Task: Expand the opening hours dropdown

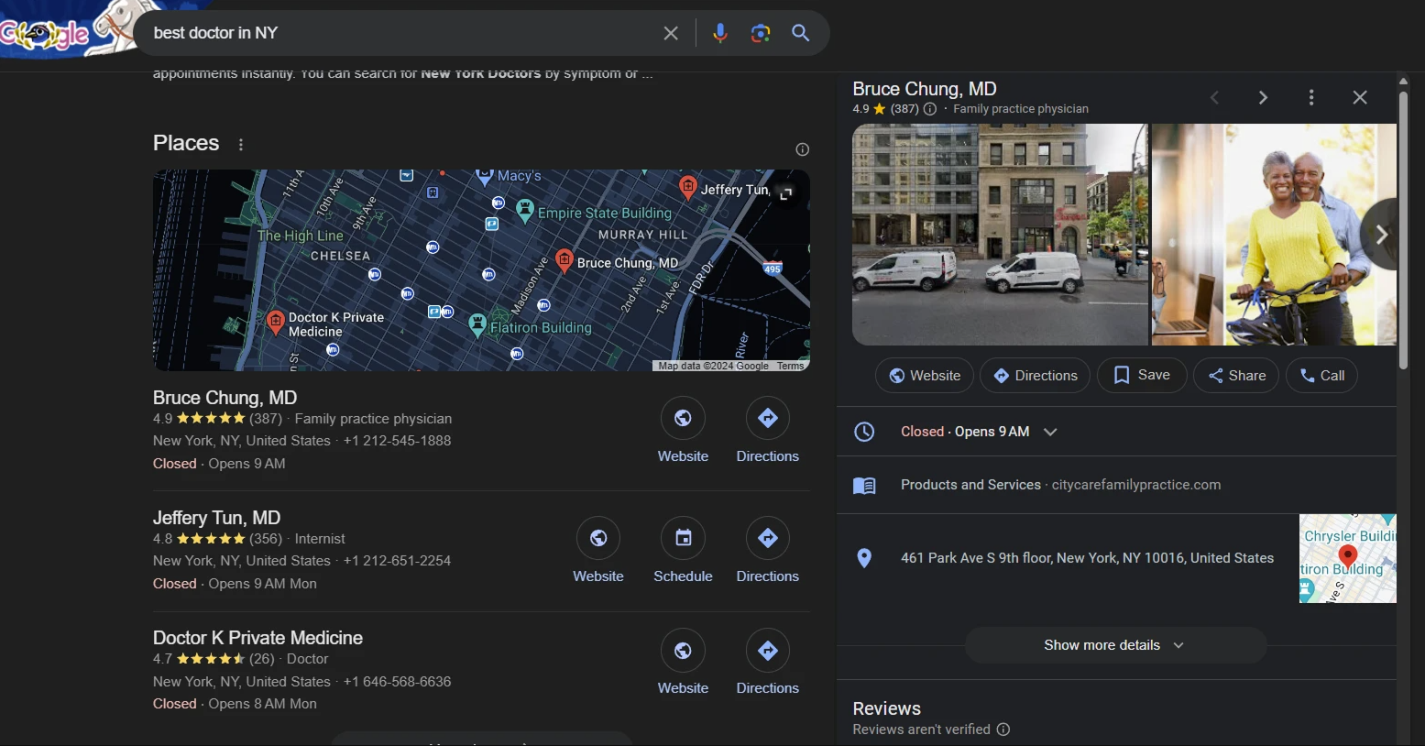Action: [x=1050, y=432]
